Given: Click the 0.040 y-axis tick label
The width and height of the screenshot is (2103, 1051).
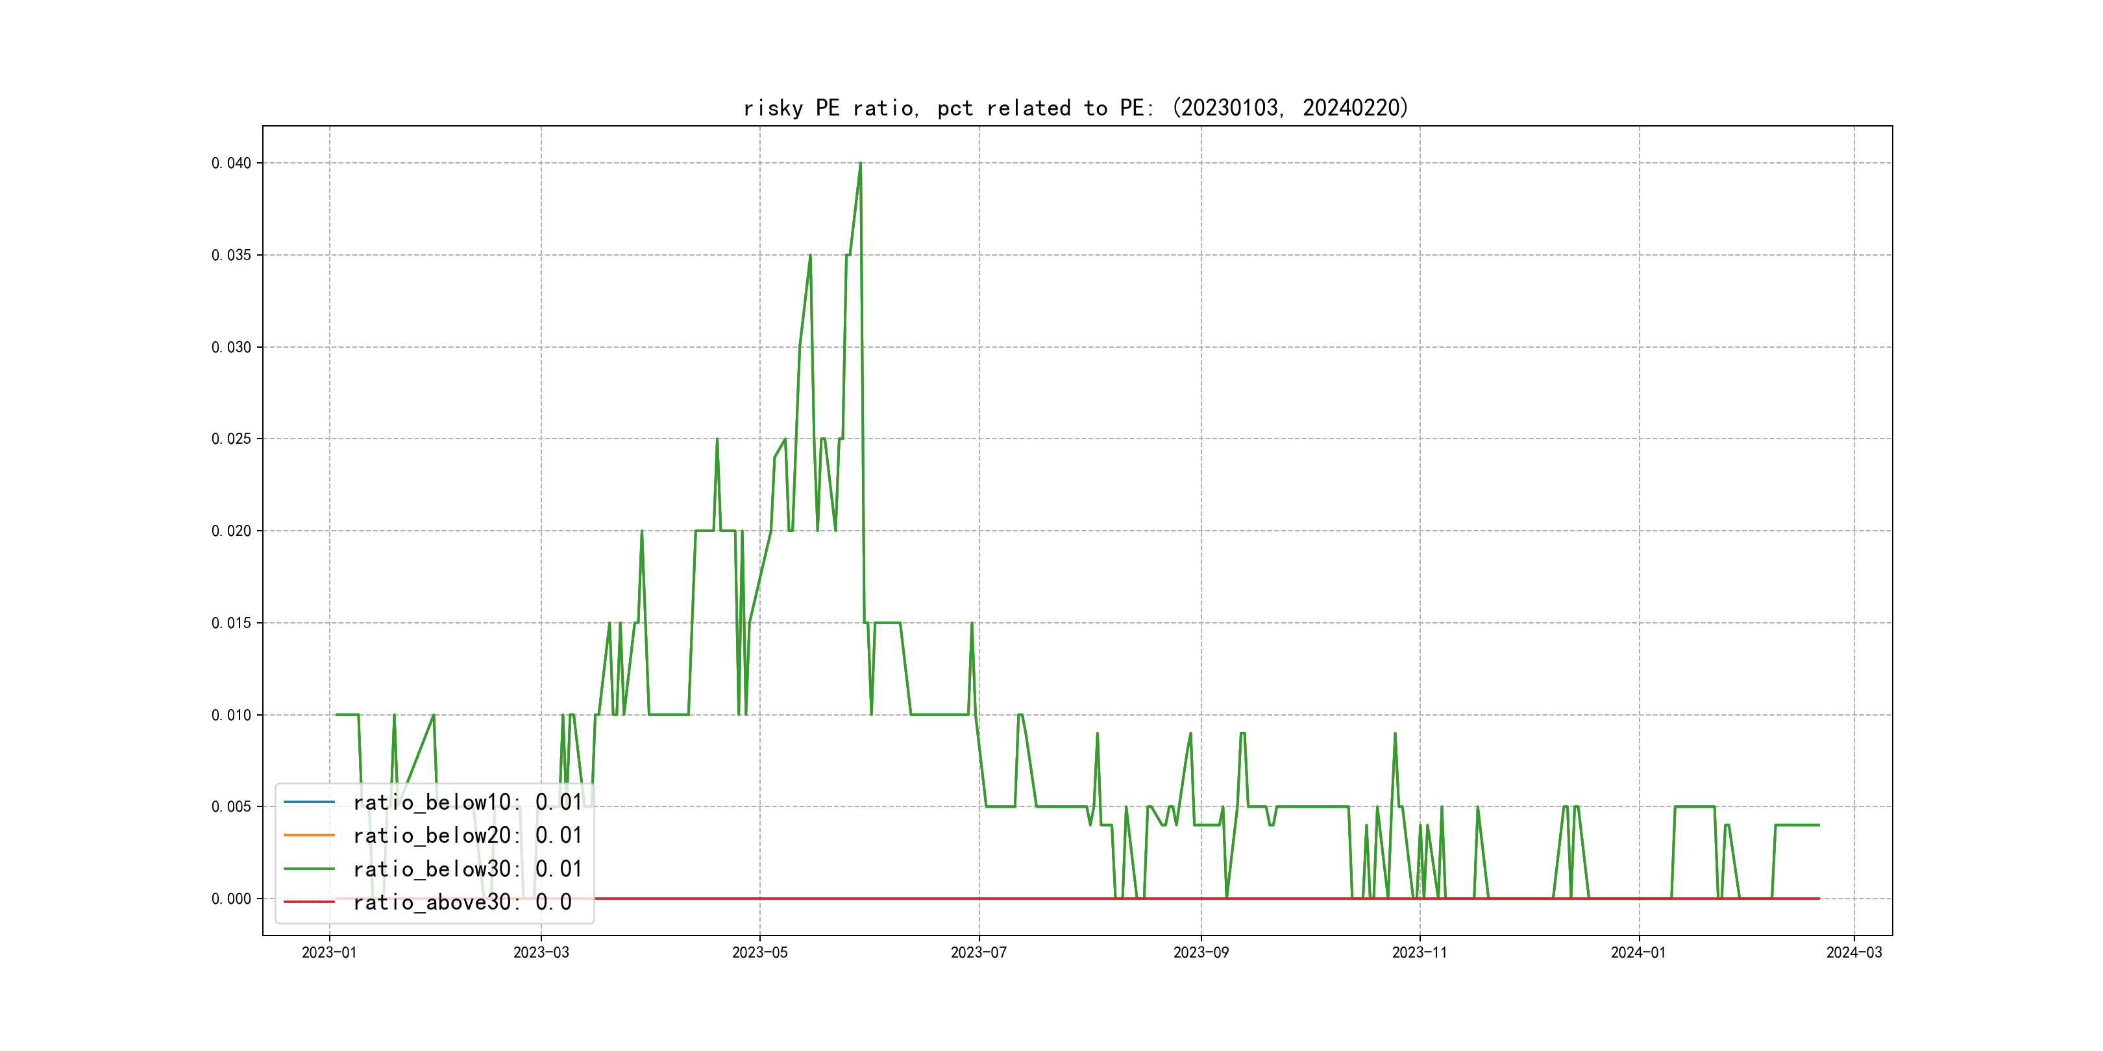Looking at the screenshot, I should pyautogui.click(x=231, y=163).
